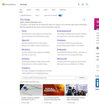Turn off Open links in new tab
Image resolution: width=99 pixels, height=104 pixels.
[60, 16]
